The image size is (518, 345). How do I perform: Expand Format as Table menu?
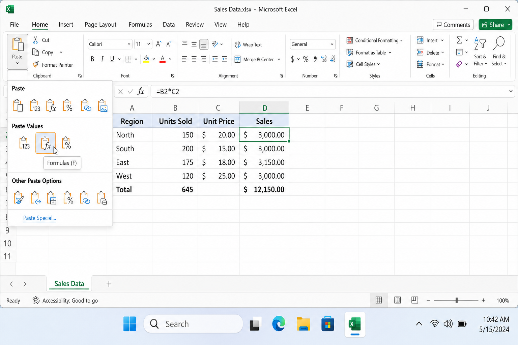coord(369,53)
